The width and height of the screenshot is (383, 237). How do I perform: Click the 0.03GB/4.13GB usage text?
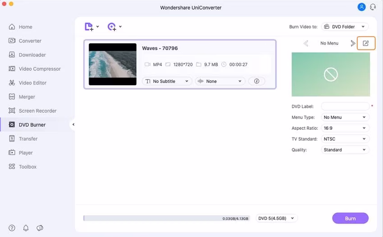pos(235,219)
